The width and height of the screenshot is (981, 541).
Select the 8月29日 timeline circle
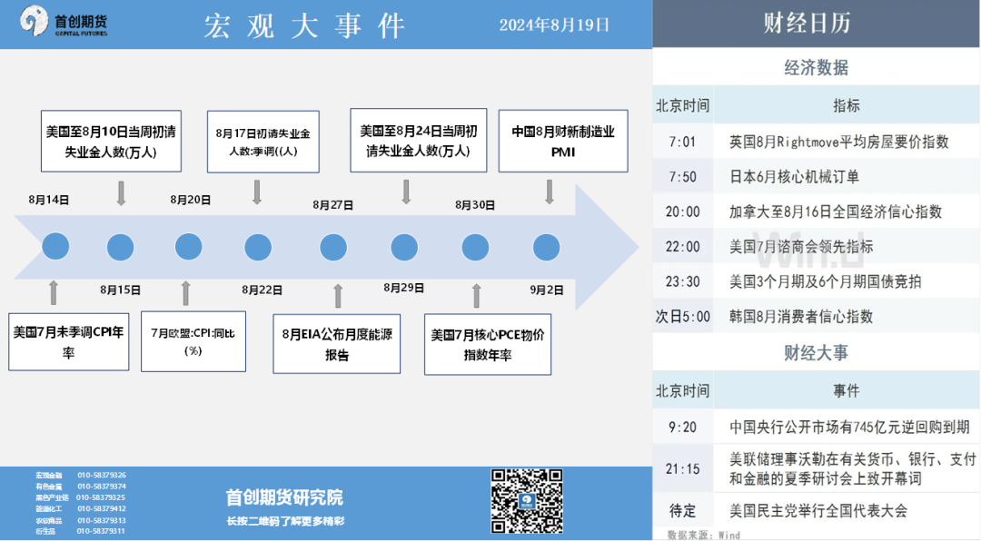point(404,247)
